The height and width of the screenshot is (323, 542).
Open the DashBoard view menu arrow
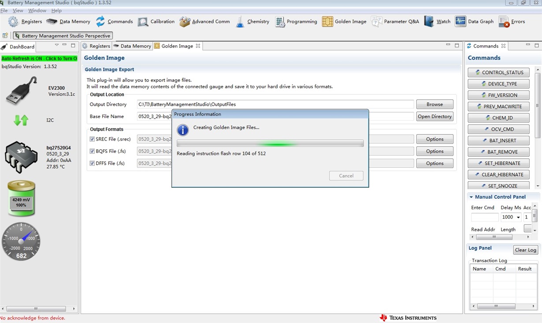click(56, 45)
